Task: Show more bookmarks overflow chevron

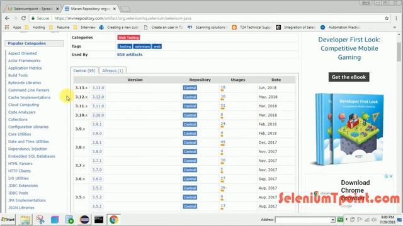Action: click(395, 27)
